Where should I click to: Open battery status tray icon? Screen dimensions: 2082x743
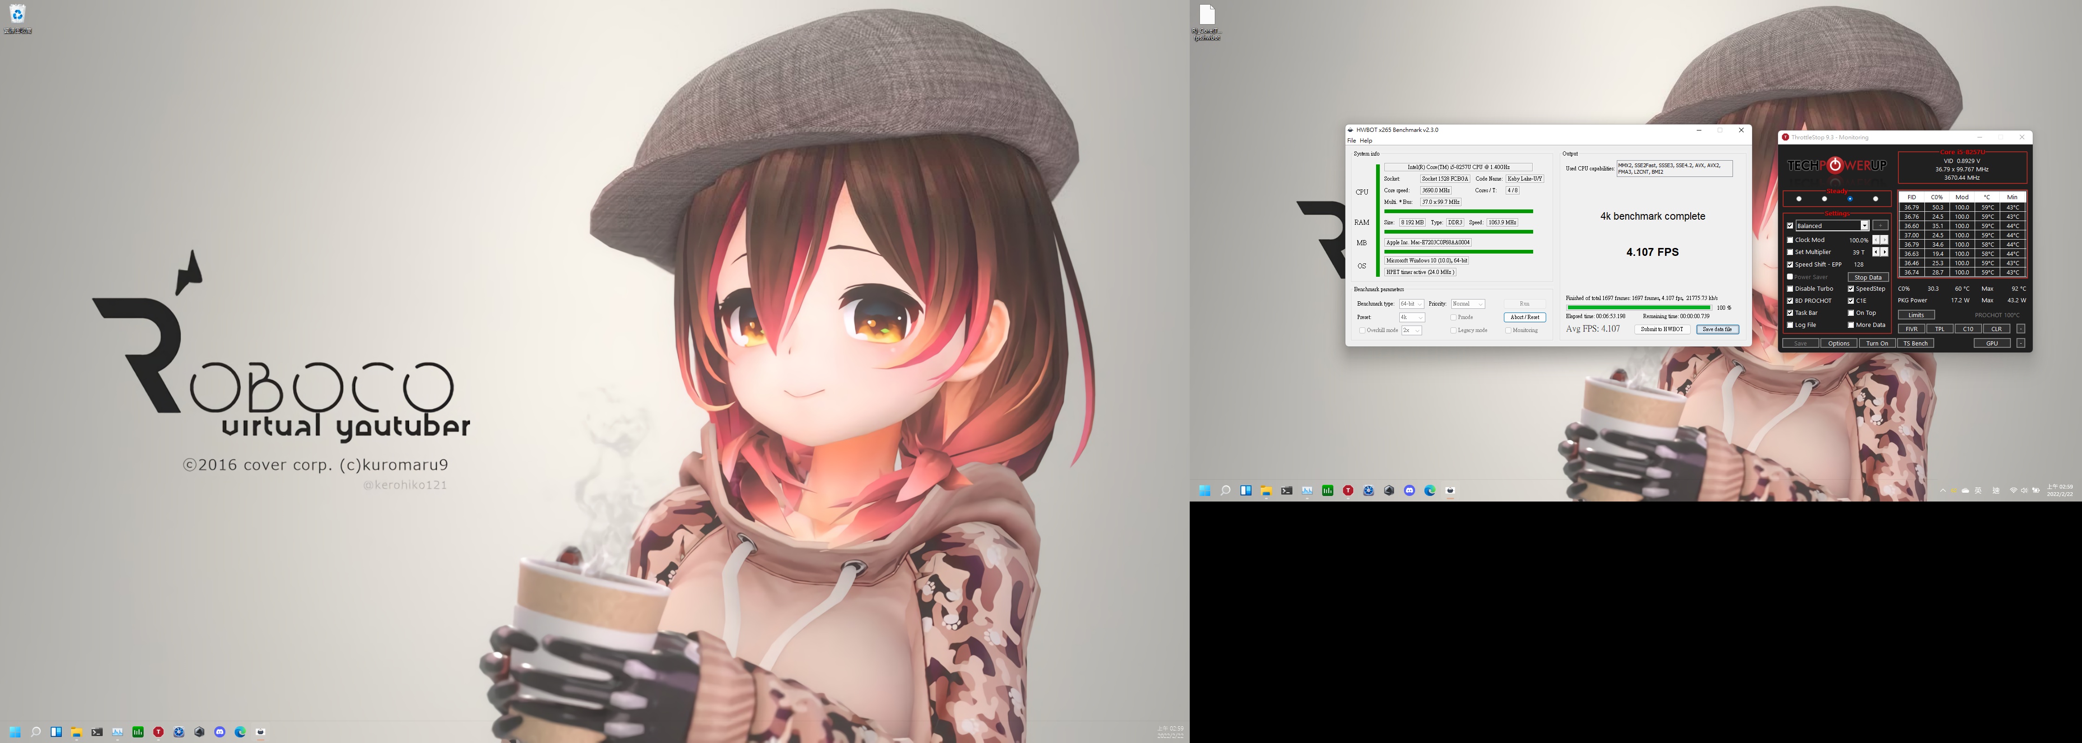2036,490
